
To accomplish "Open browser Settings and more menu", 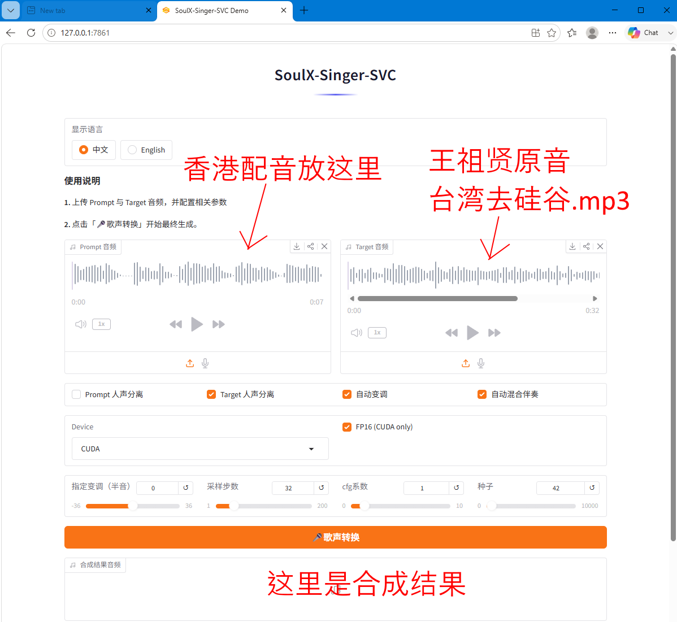I will (612, 33).
